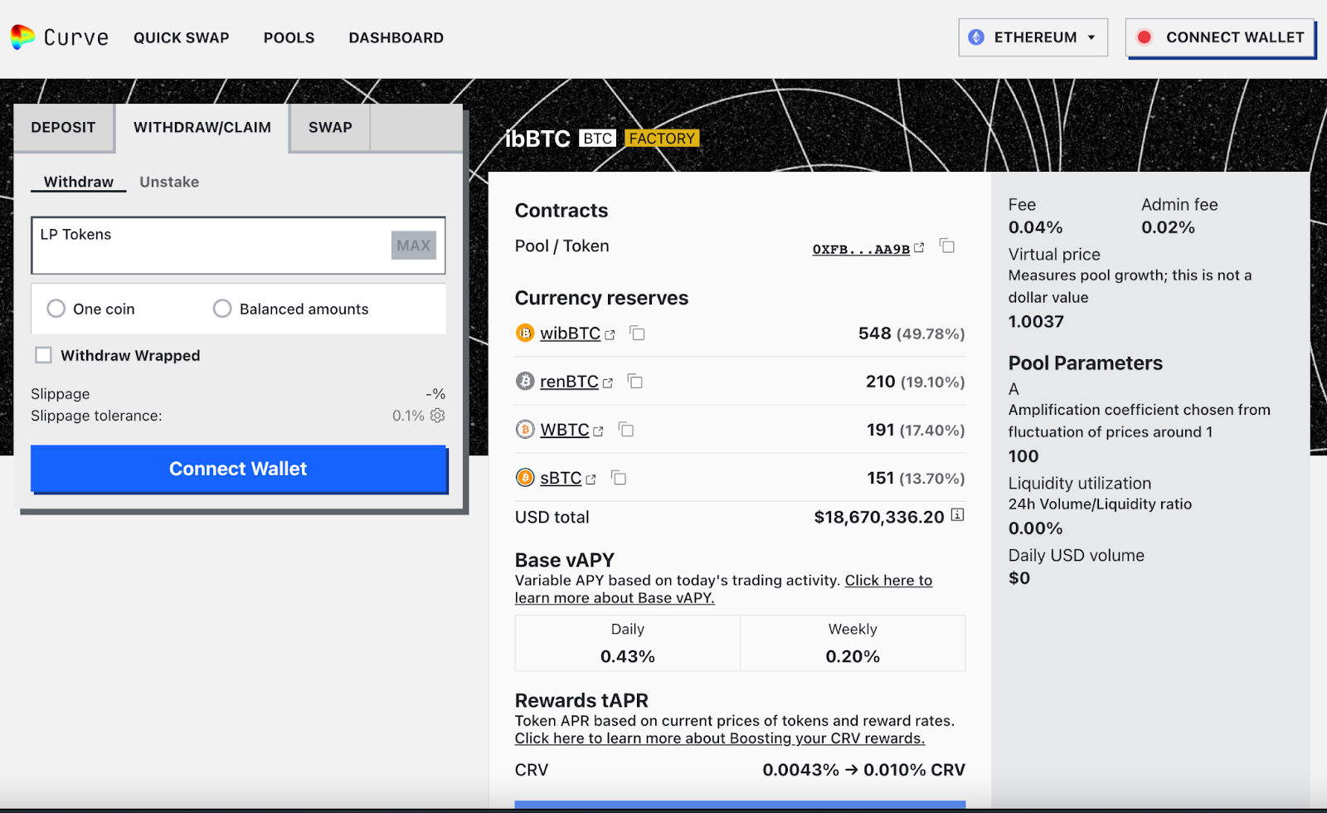
Task: Copy the wibBTC token address
Action: click(x=637, y=333)
